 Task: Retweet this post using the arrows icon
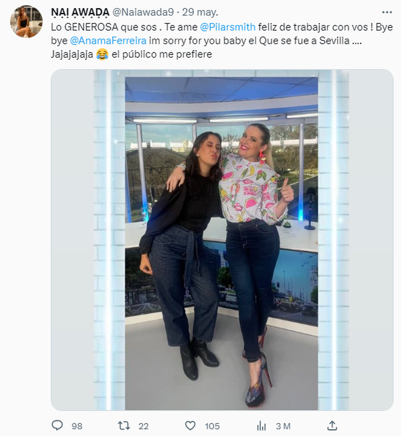pos(124,426)
